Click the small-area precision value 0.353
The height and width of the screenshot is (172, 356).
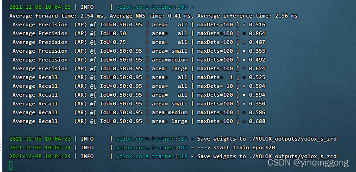[x=257, y=51]
